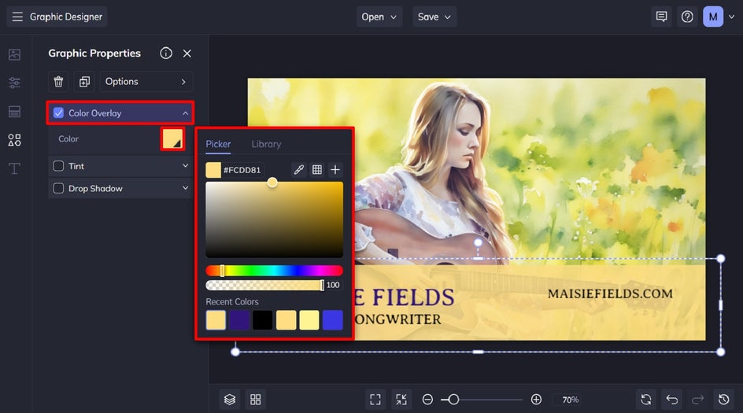Click the 70% zoom value

coord(571,400)
